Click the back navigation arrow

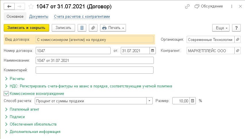(x=9, y=6)
